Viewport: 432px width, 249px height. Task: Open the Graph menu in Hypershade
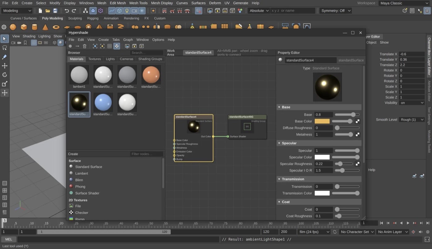pos(128,39)
